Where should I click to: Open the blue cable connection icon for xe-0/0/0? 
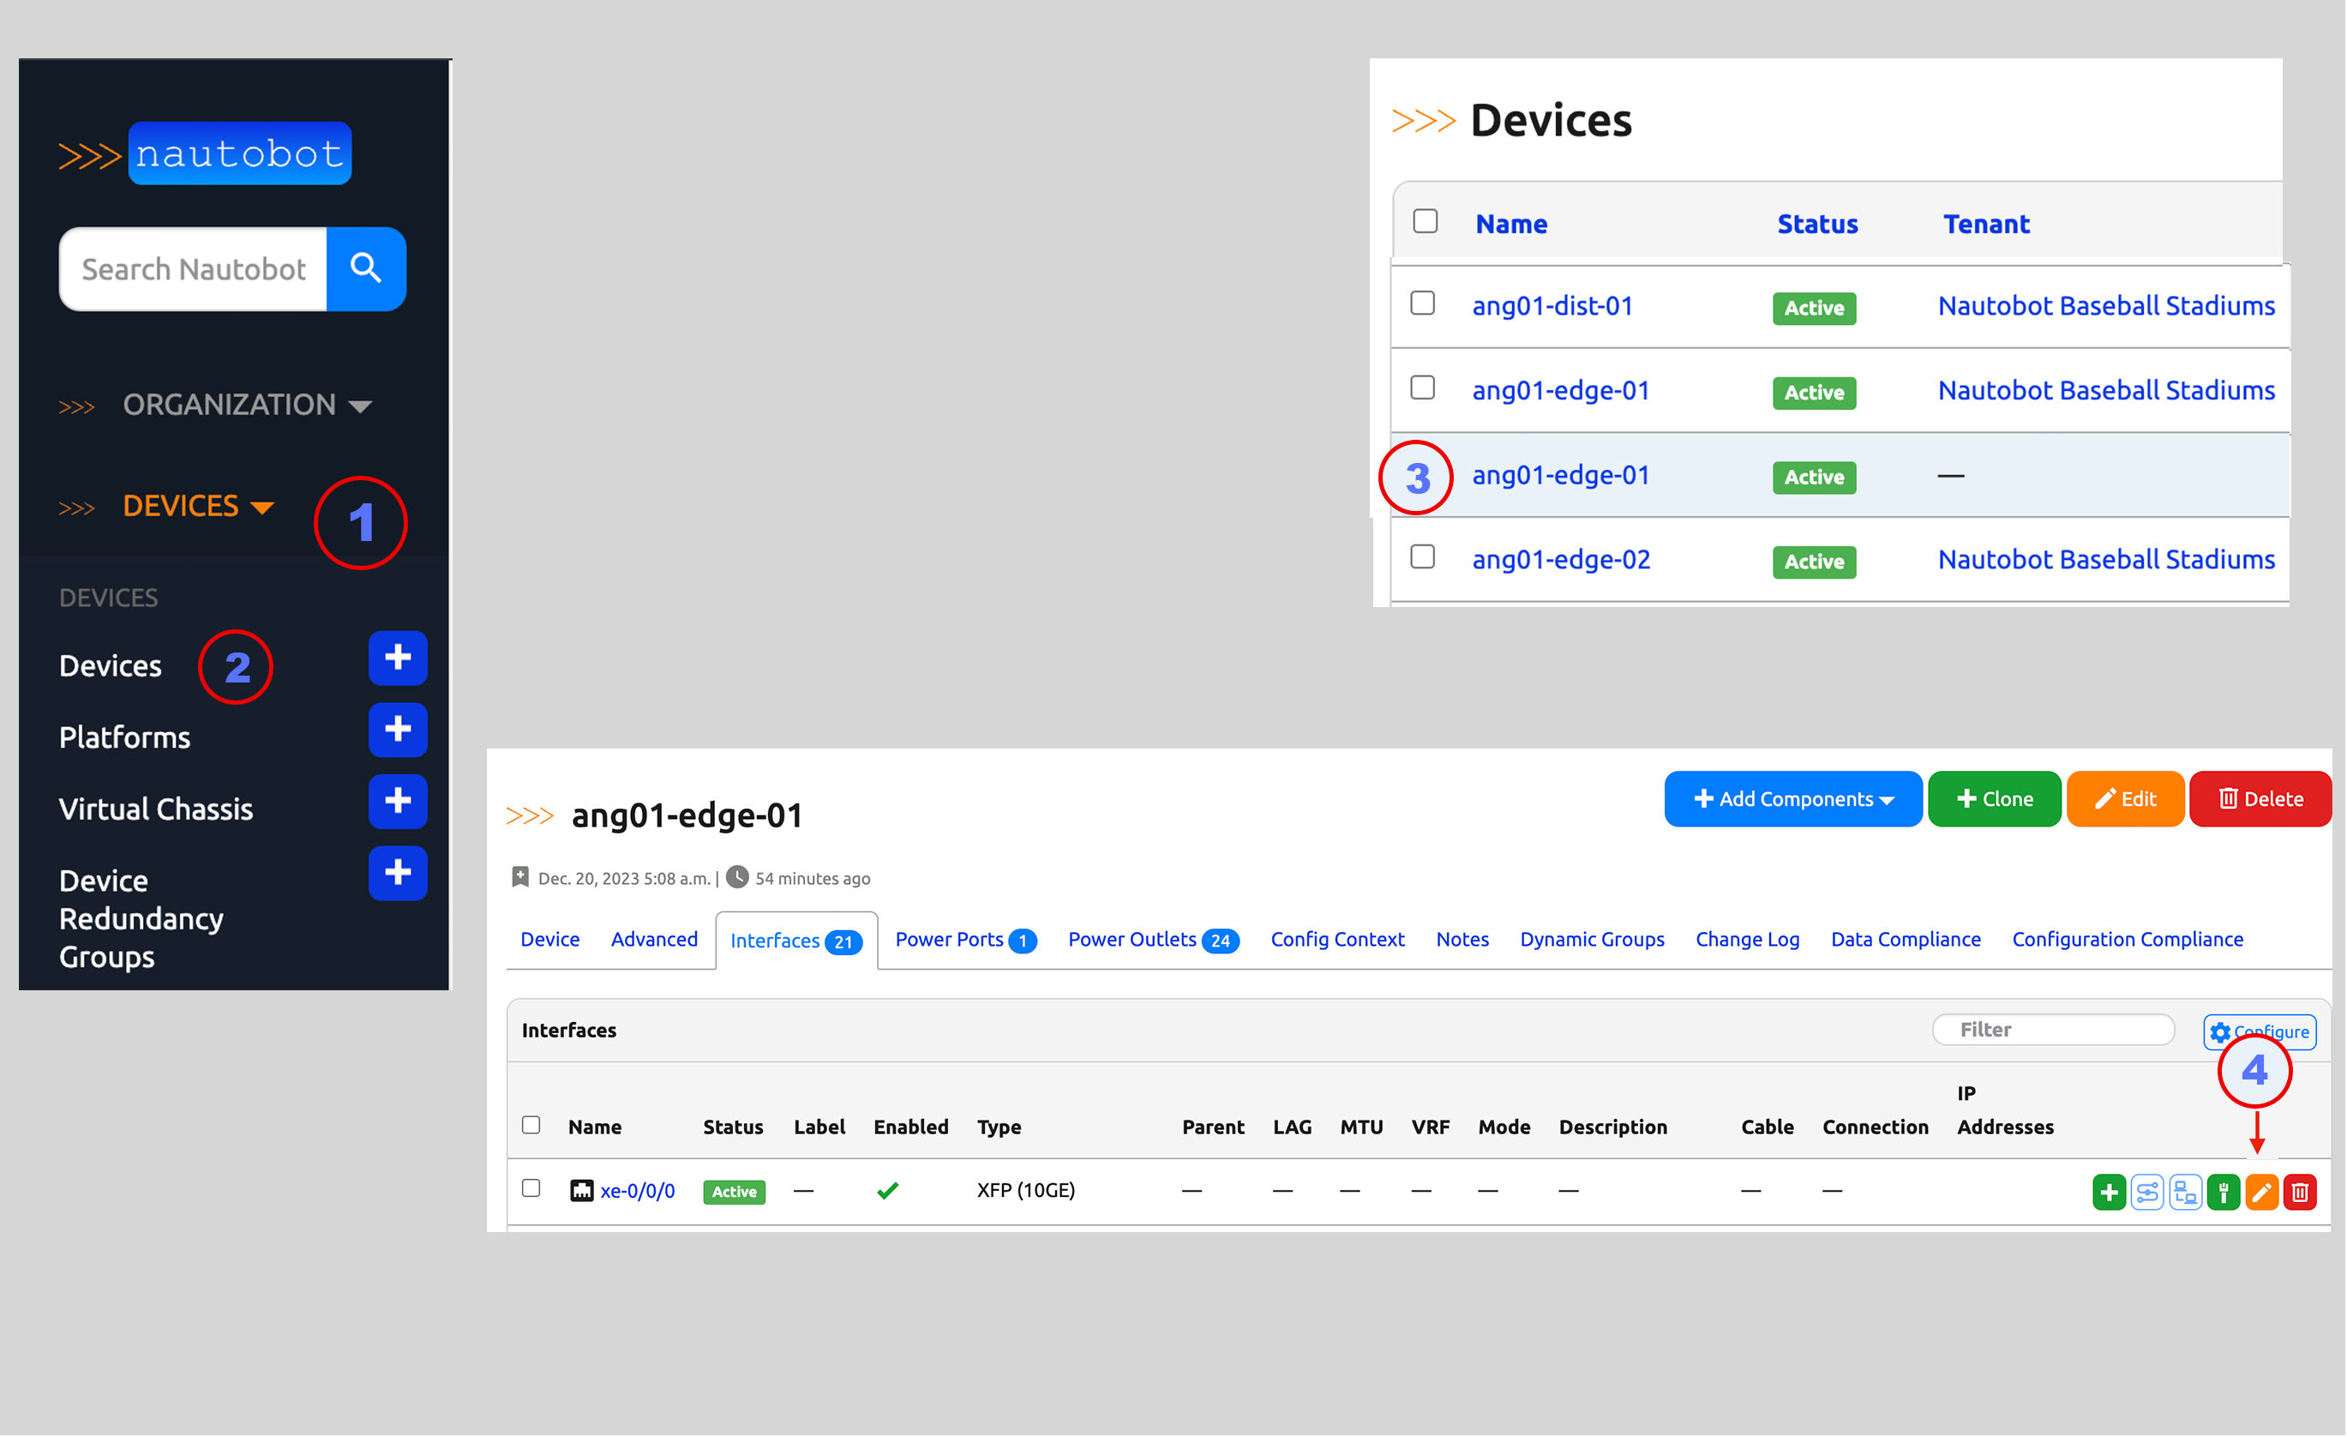click(x=2187, y=1192)
